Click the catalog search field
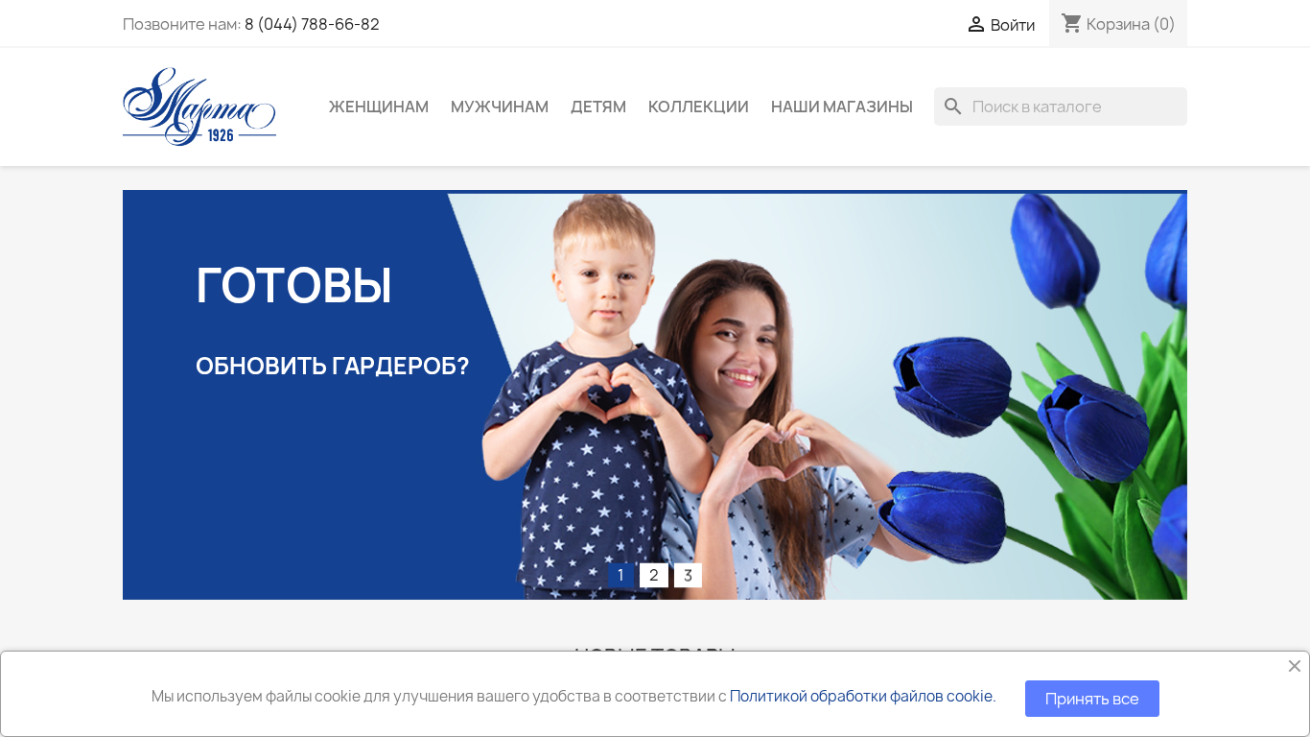The image size is (1310, 737). pos(1061,107)
